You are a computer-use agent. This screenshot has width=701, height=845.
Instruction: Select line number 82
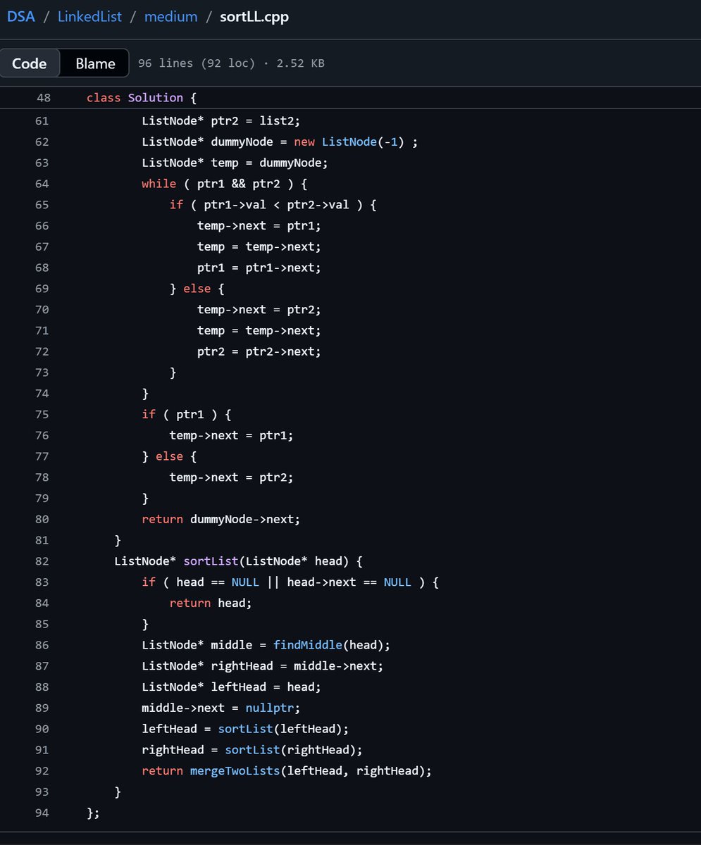pyautogui.click(x=42, y=561)
